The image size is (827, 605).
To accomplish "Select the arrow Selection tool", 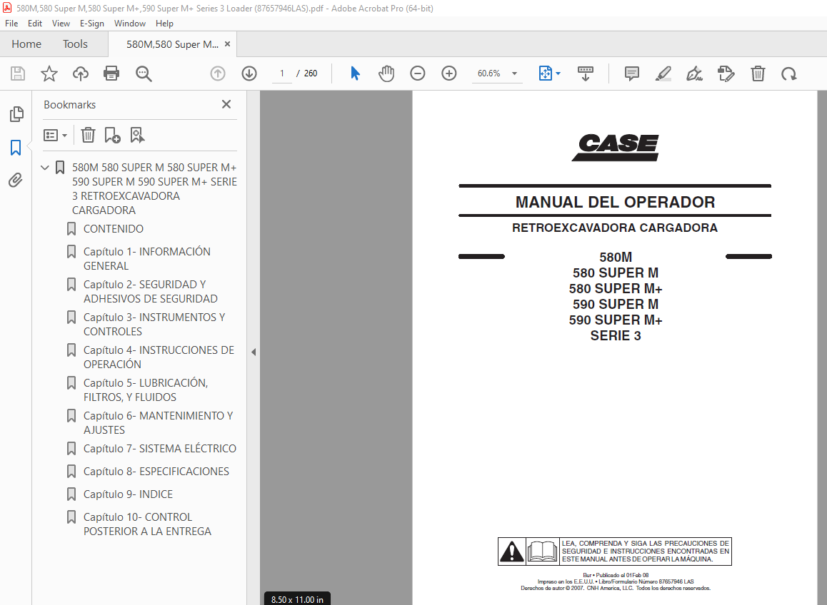I will [355, 73].
